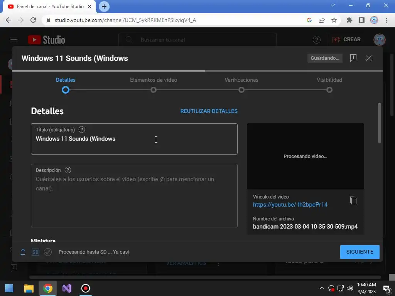Open the notification center

[387, 288]
